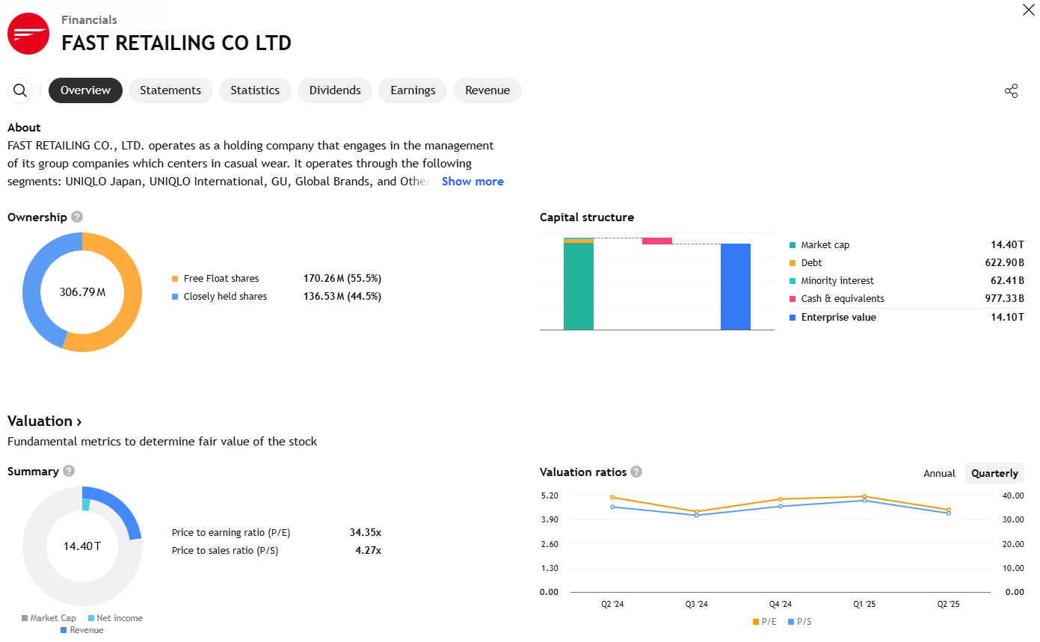The width and height of the screenshot is (1040, 642).
Task: Click the search magnifier icon
Action: (x=20, y=90)
